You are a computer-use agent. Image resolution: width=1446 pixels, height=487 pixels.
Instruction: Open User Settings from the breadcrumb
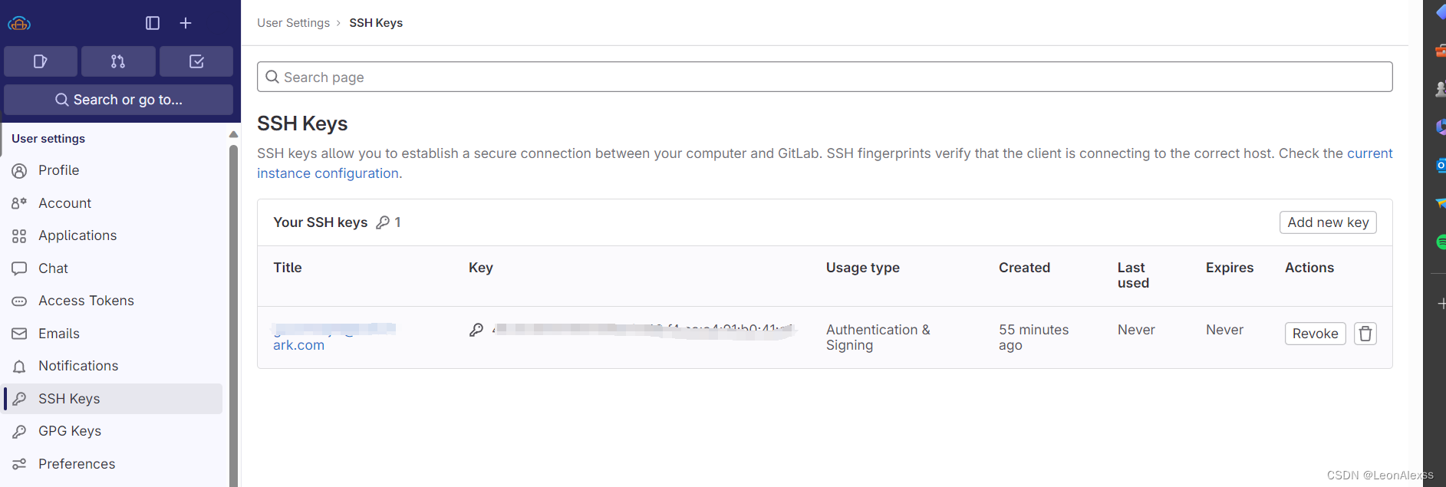pyautogui.click(x=294, y=22)
